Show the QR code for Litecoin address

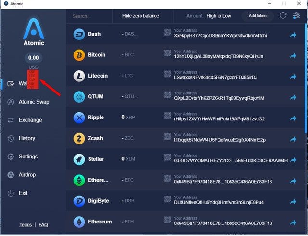(167, 74)
